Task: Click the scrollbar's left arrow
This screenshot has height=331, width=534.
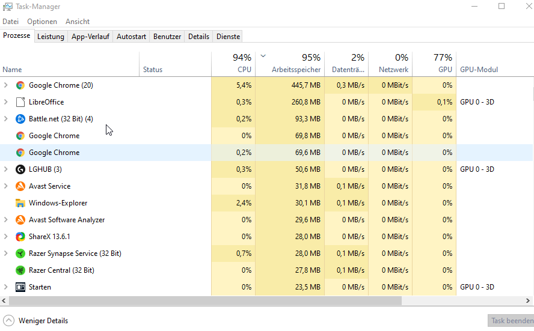Action: click(4, 301)
